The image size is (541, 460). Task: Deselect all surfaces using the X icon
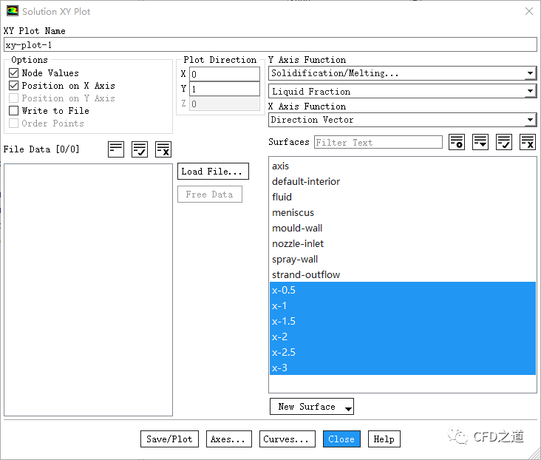pyautogui.click(x=528, y=142)
